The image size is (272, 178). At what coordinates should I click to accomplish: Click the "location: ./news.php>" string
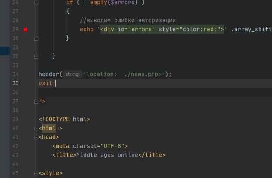(124, 74)
